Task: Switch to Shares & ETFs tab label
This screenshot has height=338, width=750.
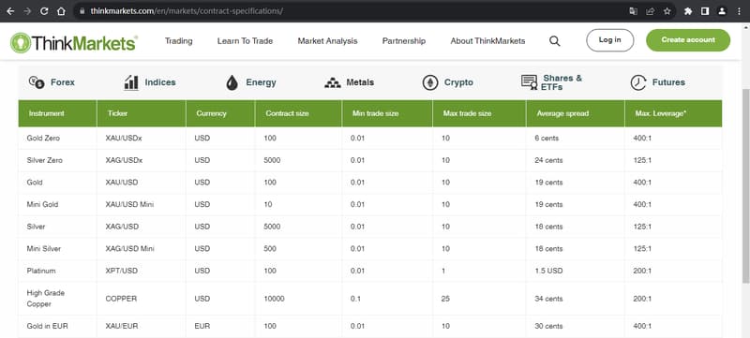Action: pos(562,82)
